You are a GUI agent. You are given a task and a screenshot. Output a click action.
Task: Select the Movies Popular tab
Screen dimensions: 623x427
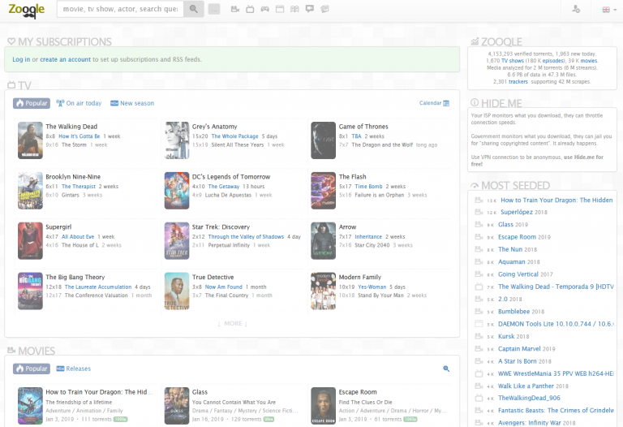click(x=32, y=369)
